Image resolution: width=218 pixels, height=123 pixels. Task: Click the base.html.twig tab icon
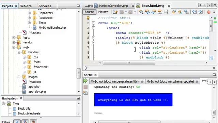(138, 6)
